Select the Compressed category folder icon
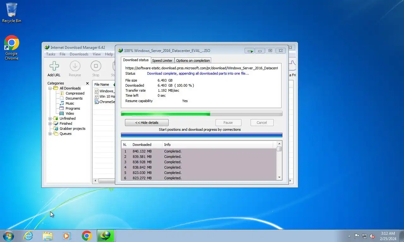 pos(62,93)
